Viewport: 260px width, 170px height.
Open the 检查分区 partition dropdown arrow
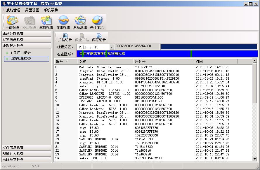coord(112,47)
